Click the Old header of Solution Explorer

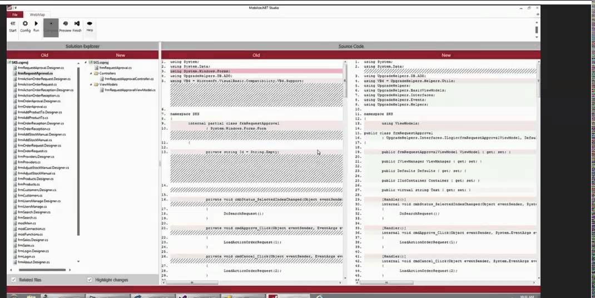(44, 55)
